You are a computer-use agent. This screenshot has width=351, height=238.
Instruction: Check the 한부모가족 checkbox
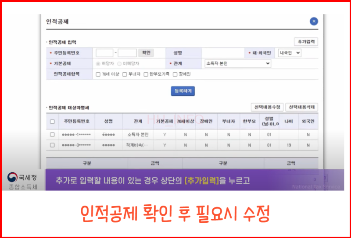coord(146,74)
